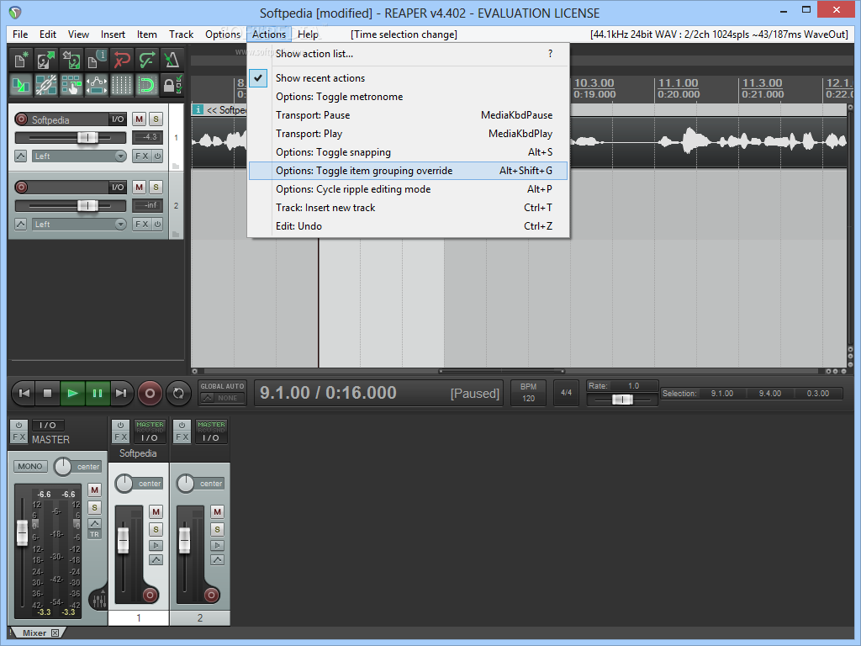Toggle the metronome toolbar icon
This screenshot has width=861, height=646.
tap(172, 60)
